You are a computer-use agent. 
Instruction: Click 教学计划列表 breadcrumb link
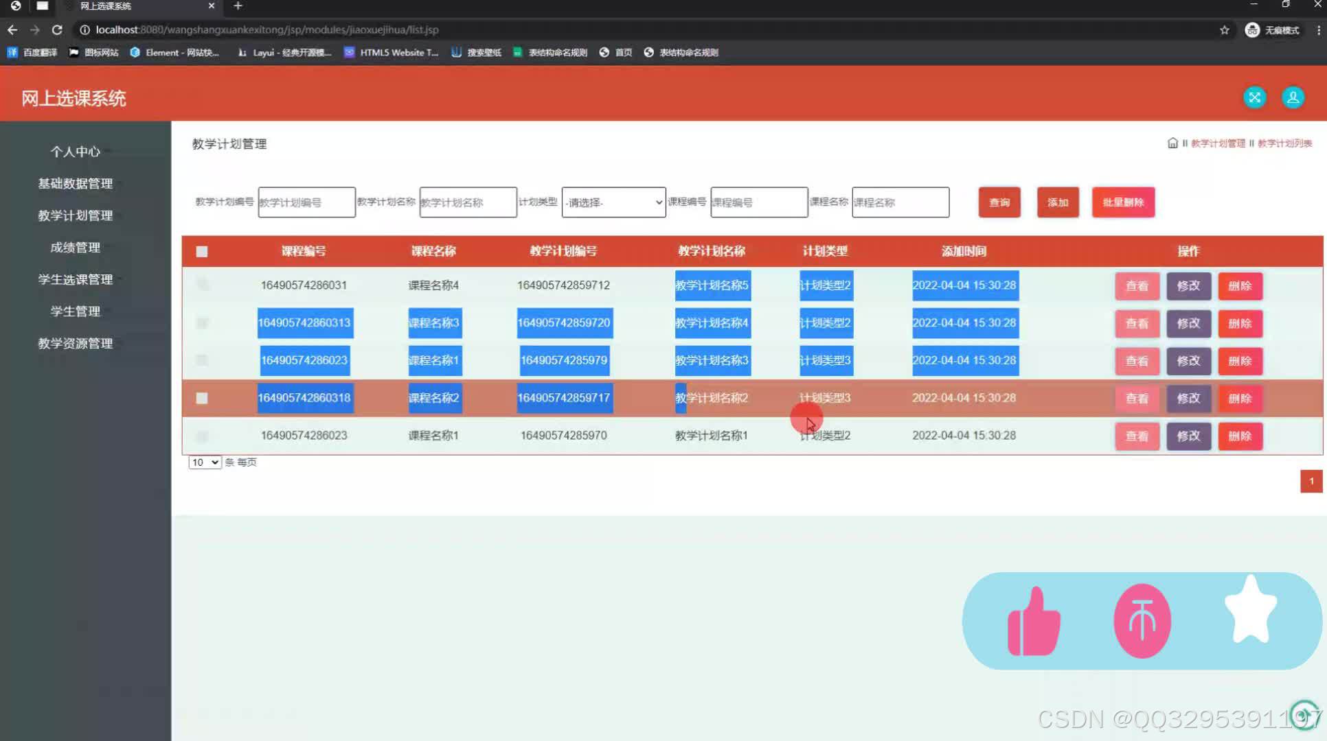pos(1284,143)
